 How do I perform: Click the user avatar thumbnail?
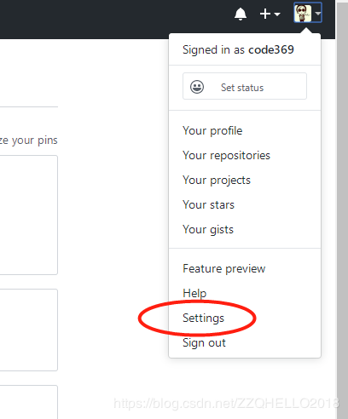pyautogui.click(x=303, y=13)
